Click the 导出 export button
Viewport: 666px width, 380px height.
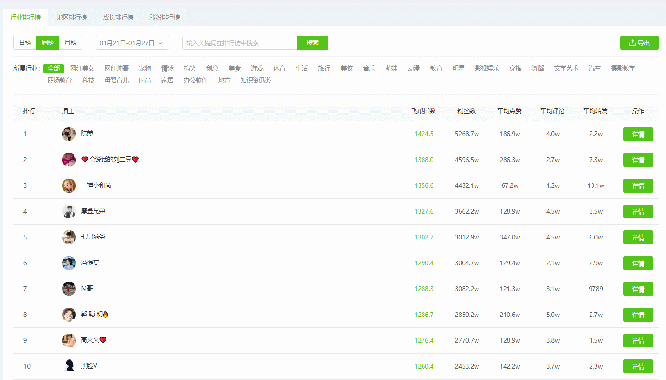639,43
